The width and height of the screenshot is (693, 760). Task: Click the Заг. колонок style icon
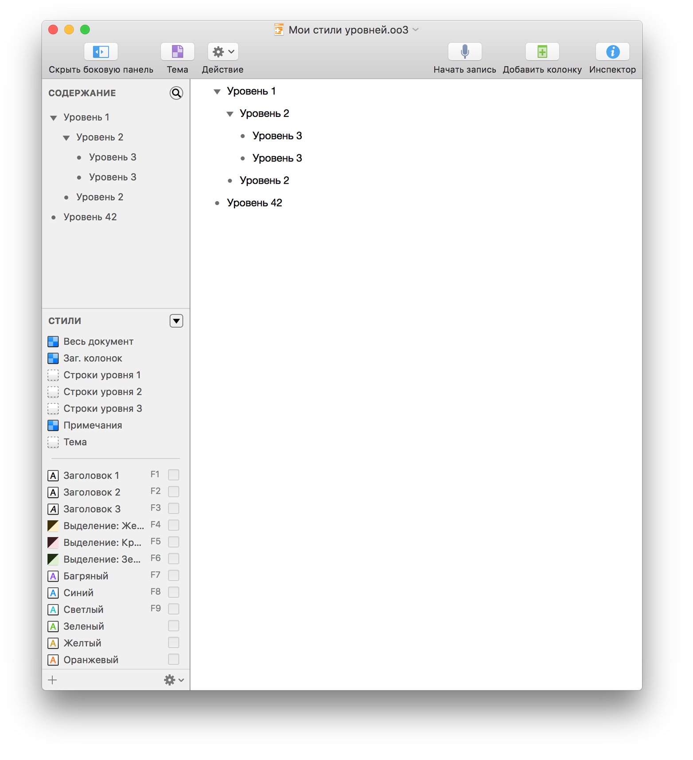tap(53, 358)
